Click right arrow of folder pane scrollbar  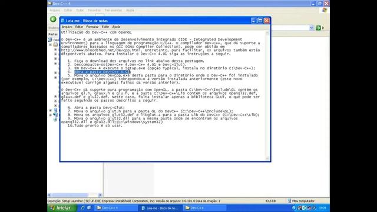[x=100, y=195]
